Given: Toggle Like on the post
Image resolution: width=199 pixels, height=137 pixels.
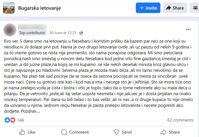Looking at the screenshot, I should coord(27,132).
